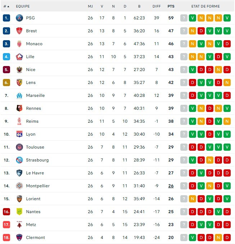Click the Rennes club crest
The image size is (235, 244).
(x=19, y=108)
